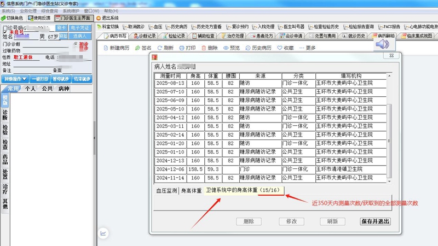Open 综合查询 menu
Image resolution: width=438 pixels, height=246 pixels.
point(50,11)
